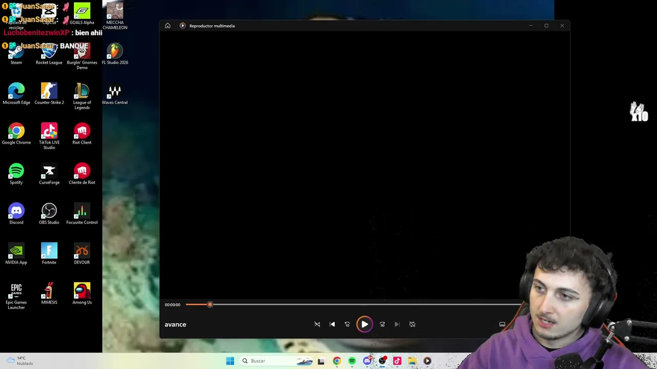Open File Explorer from the taskbar
Screen dimensions: 657x369
click(x=412, y=361)
